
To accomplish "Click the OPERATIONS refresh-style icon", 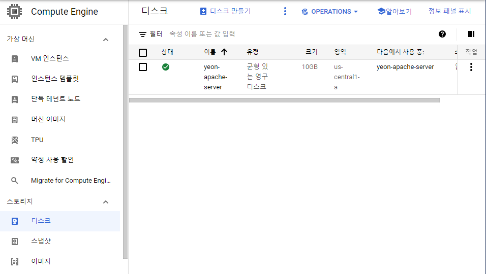I will click(305, 12).
